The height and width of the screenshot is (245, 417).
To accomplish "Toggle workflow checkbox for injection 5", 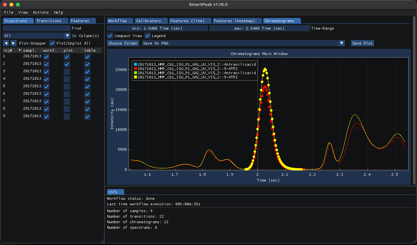I will (x=46, y=87).
